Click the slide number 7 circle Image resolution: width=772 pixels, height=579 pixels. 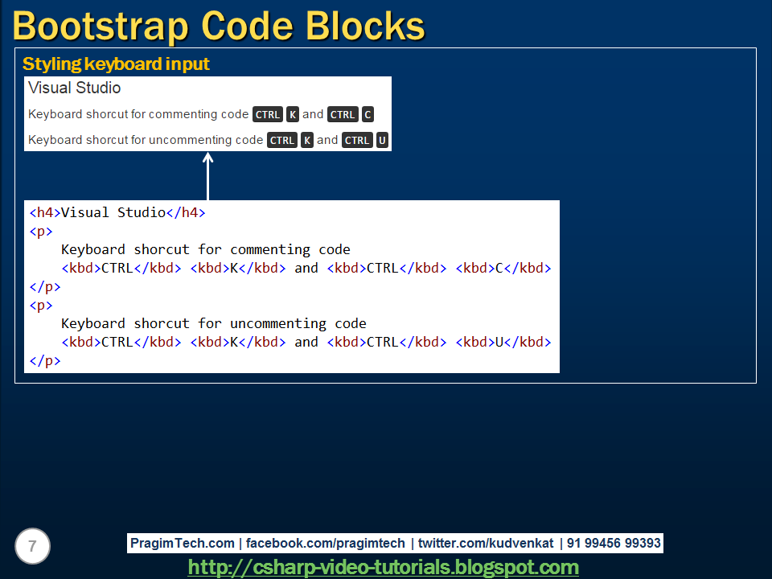click(x=31, y=546)
